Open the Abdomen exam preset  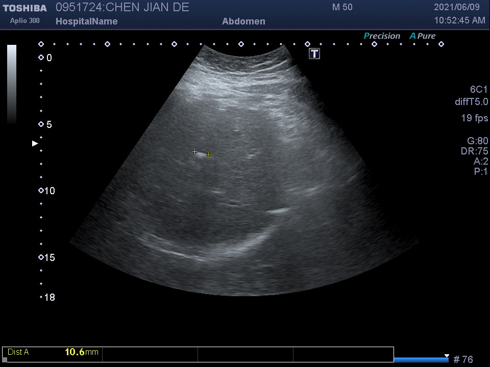(243, 21)
